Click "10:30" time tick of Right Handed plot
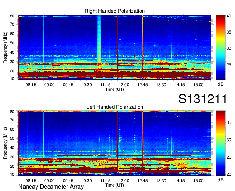The height and width of the screenshot is (191, 235). coord(87,85)
